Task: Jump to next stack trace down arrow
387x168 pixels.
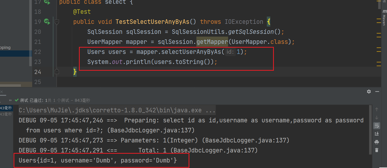Action: [x=376, y=118]
